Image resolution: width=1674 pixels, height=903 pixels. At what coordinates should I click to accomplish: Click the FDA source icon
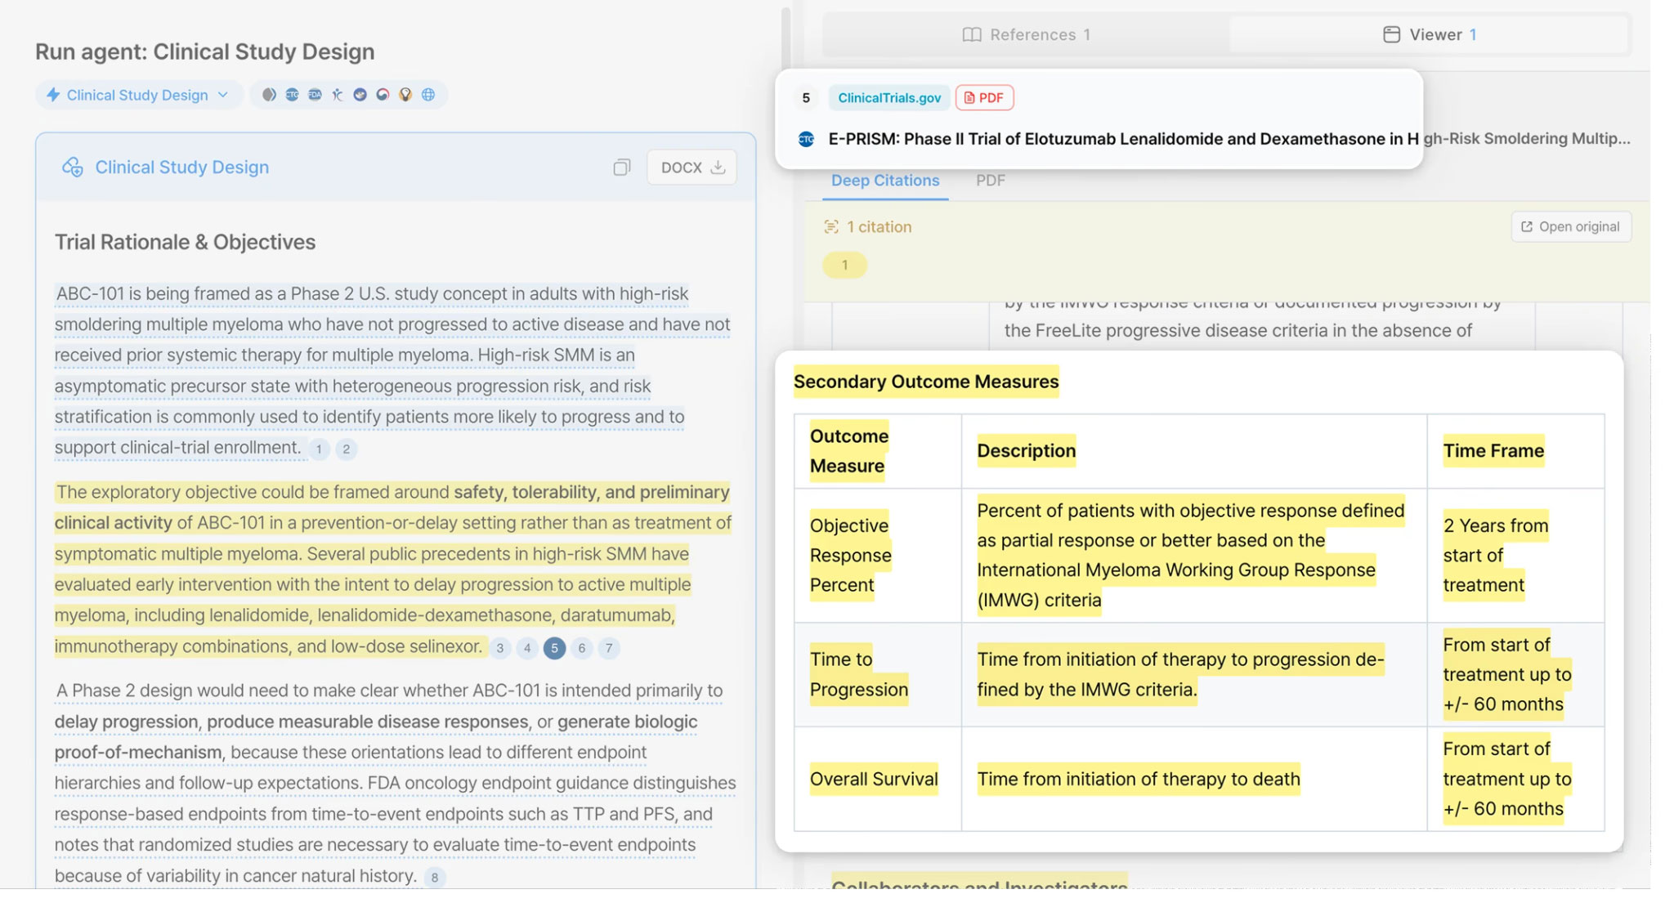[315, 95]
